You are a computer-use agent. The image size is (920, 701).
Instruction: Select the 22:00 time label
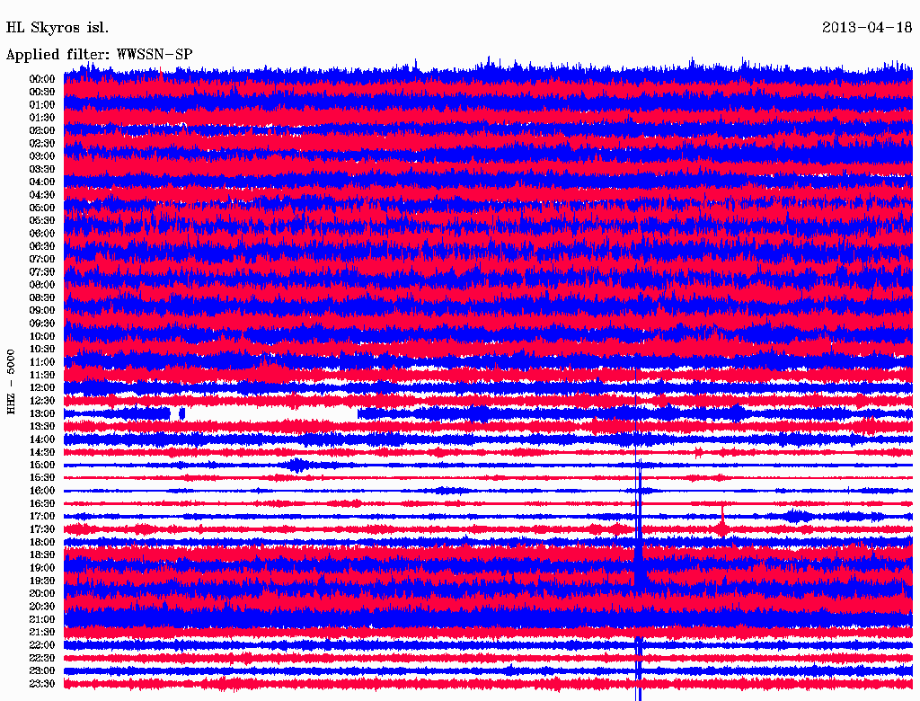42,645
